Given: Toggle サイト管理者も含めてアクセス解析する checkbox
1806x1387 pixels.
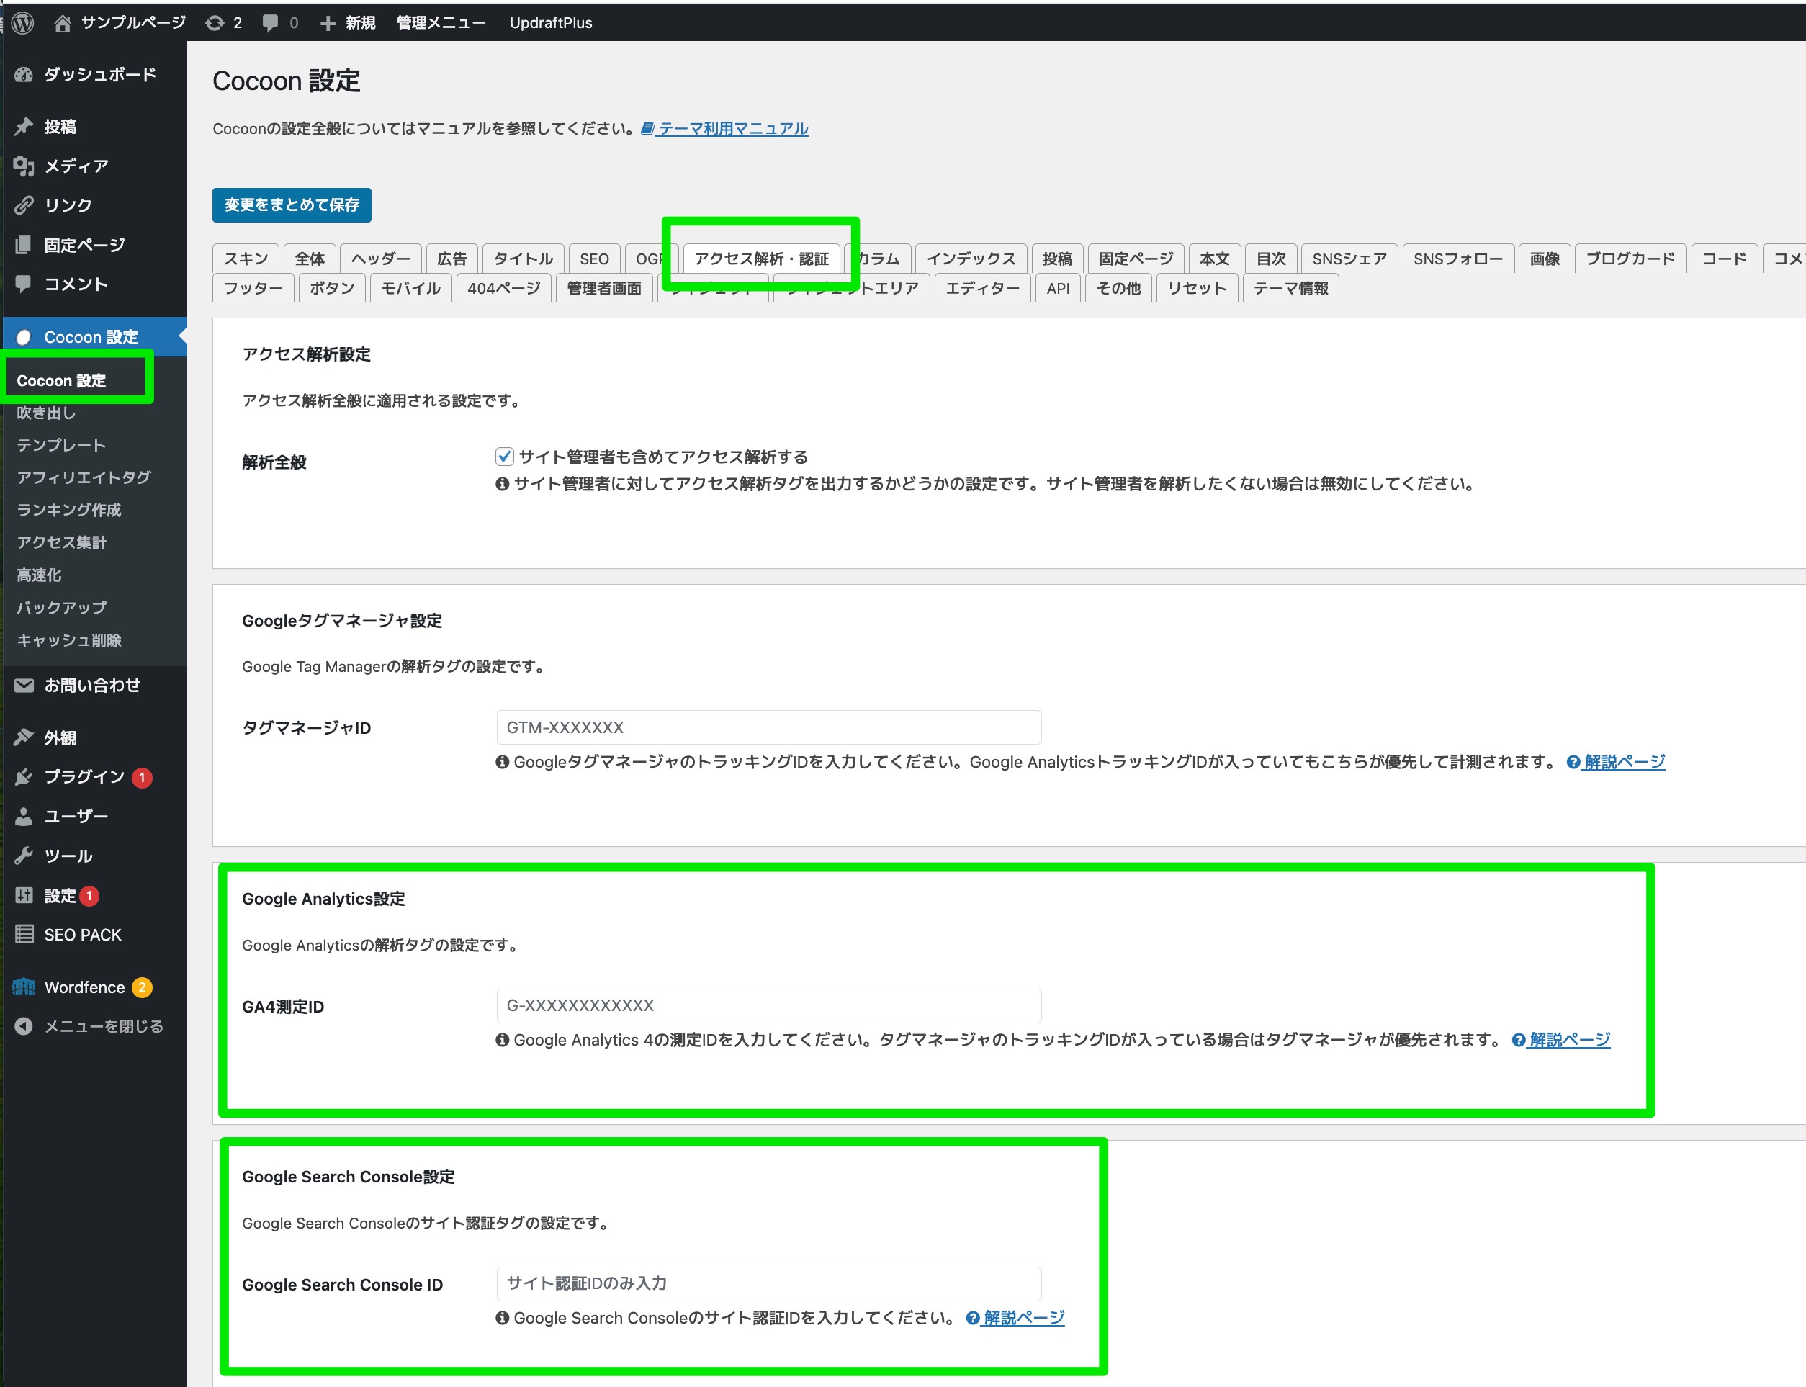Looking at the screenshot, I should [504, 457].
